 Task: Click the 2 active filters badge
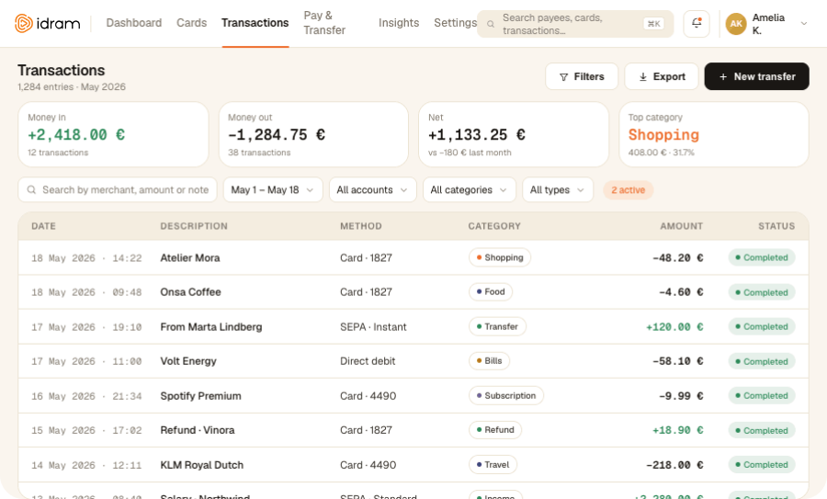(x=629, y=190)
